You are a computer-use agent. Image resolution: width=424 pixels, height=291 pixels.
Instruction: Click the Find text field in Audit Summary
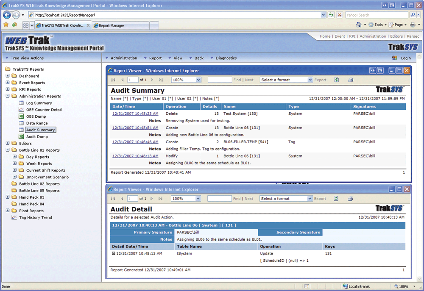220,80
